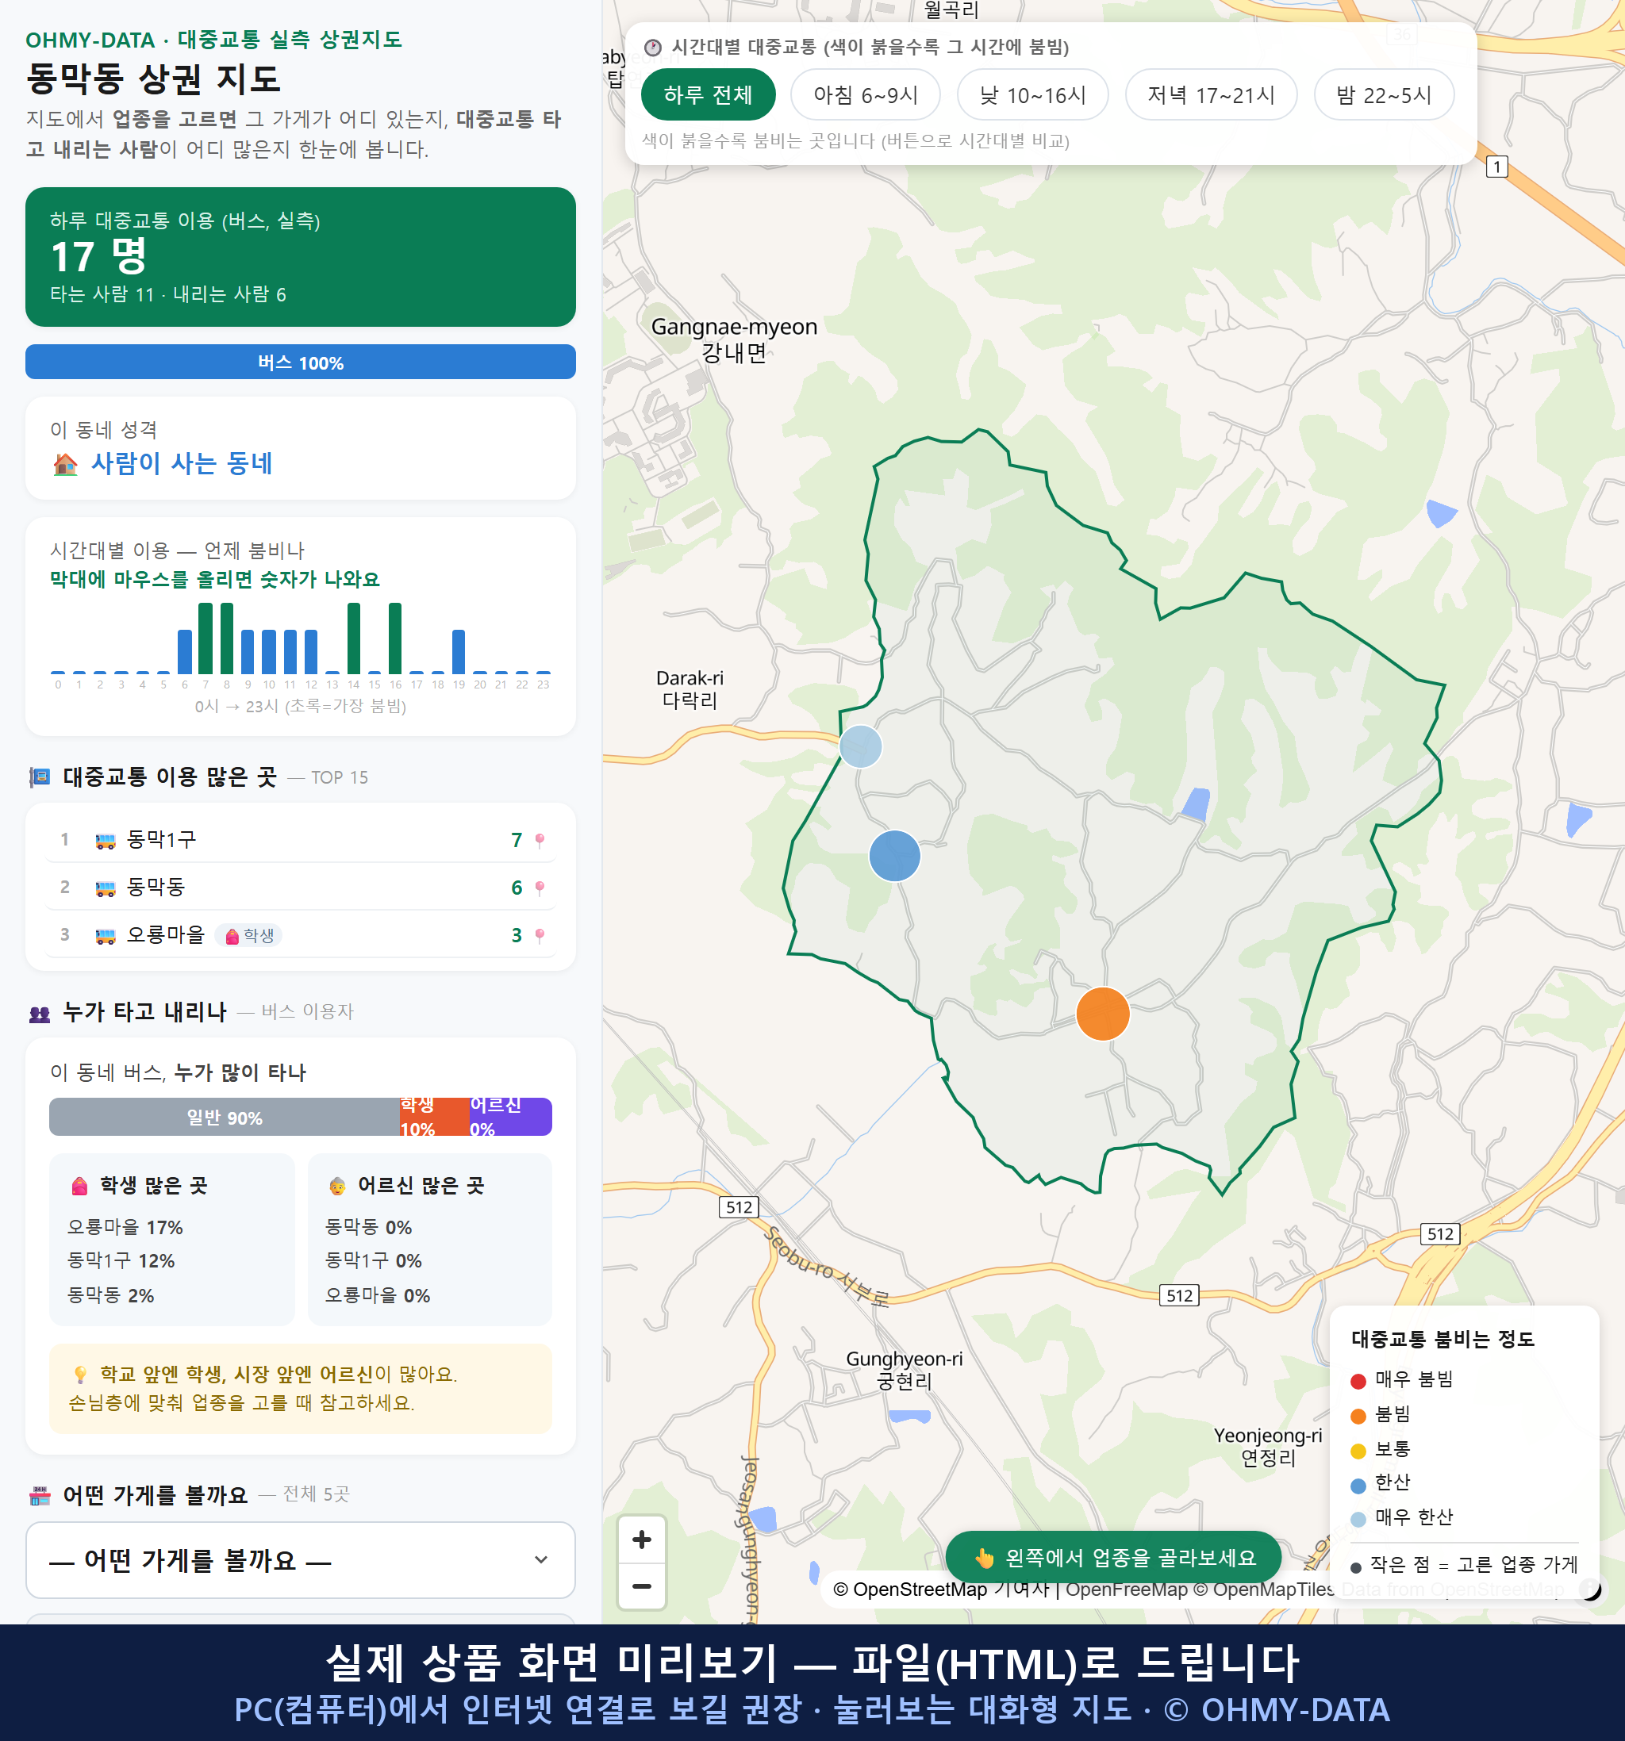The height and width of the screenshot is (1741, 1625).
Task: Click the 매우 한산 light blue legend dot
Action: 1358,1520
